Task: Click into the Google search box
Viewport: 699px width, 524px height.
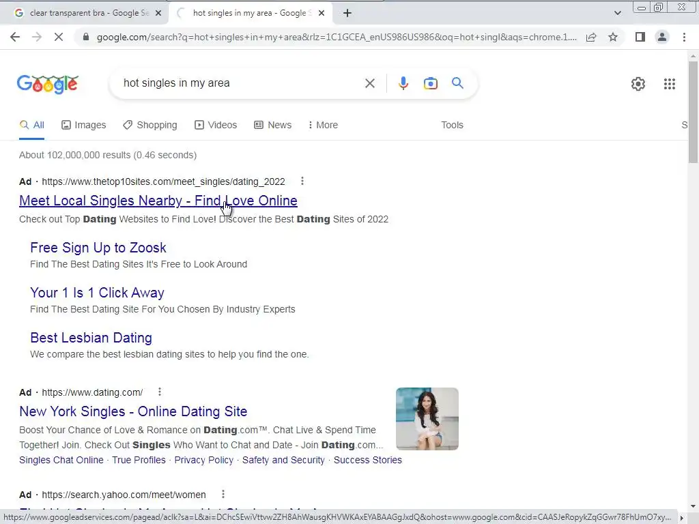Action: [241, 83]
